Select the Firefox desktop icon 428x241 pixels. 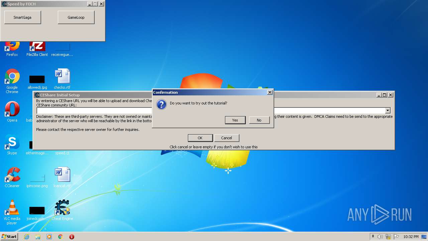[12, 49]
